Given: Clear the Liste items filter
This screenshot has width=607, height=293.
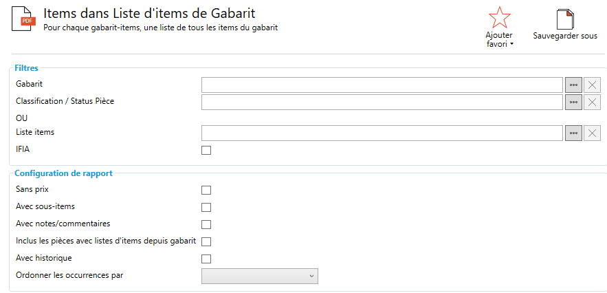Looking at the screenshot, I should point(592,133).
